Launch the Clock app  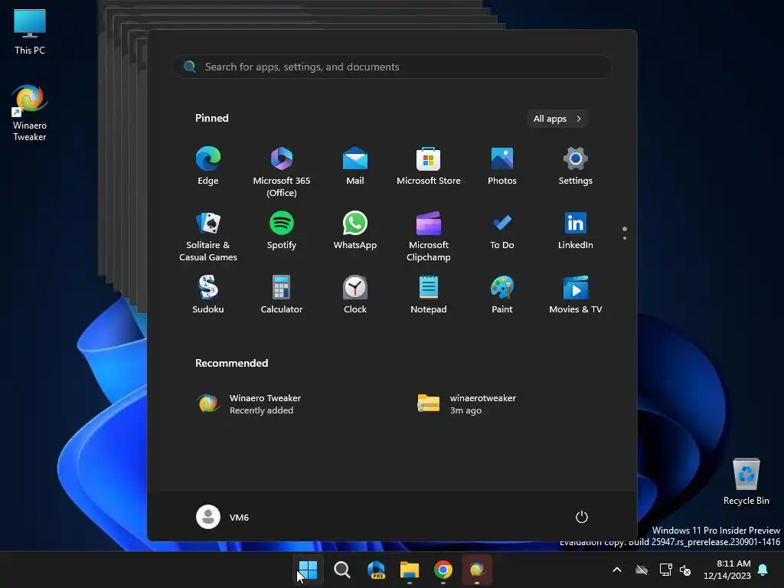click(x=355, y=295)
